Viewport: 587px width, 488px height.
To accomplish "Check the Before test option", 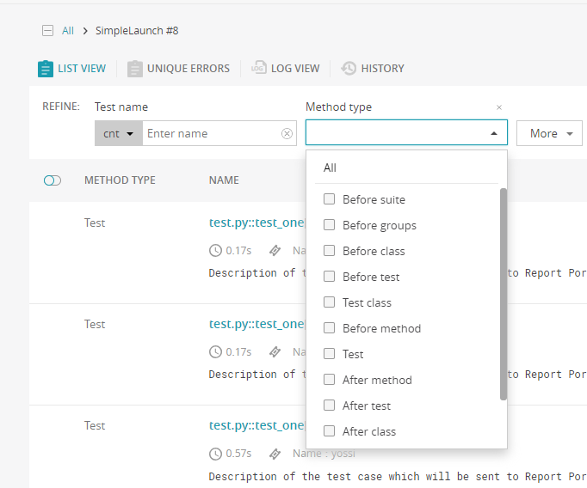I will point(329,276).
